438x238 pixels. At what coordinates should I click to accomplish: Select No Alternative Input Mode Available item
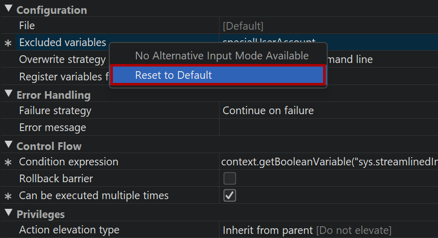pyautogui.click(x=222, y=56)
